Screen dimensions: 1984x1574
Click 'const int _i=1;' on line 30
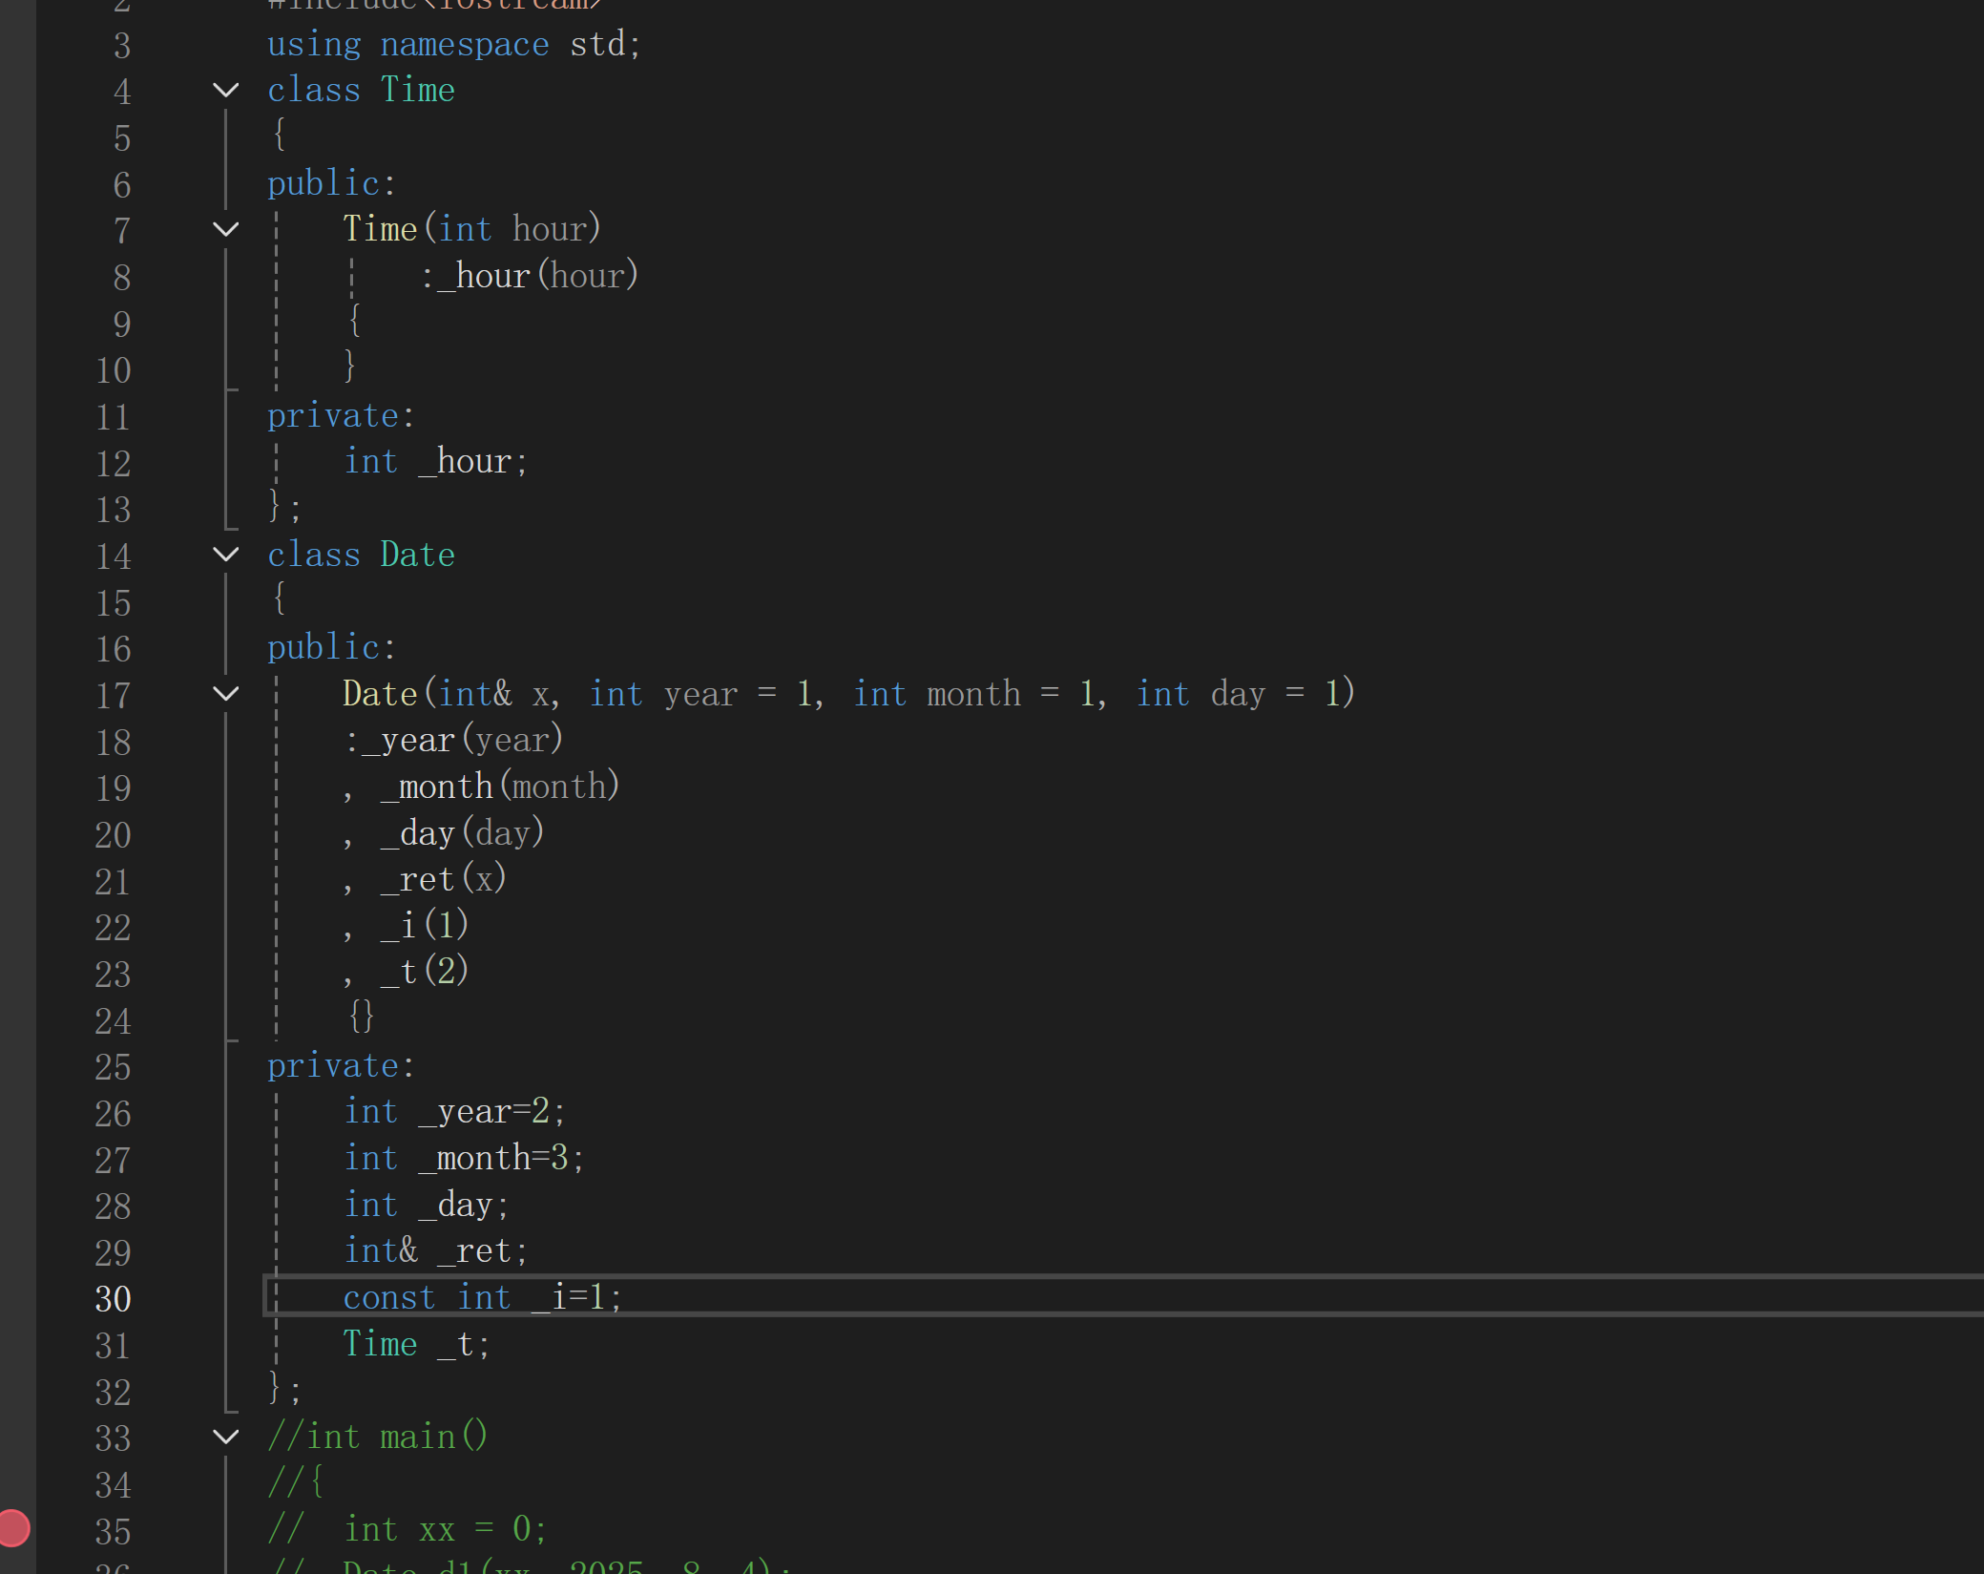tap(483, 1298)
